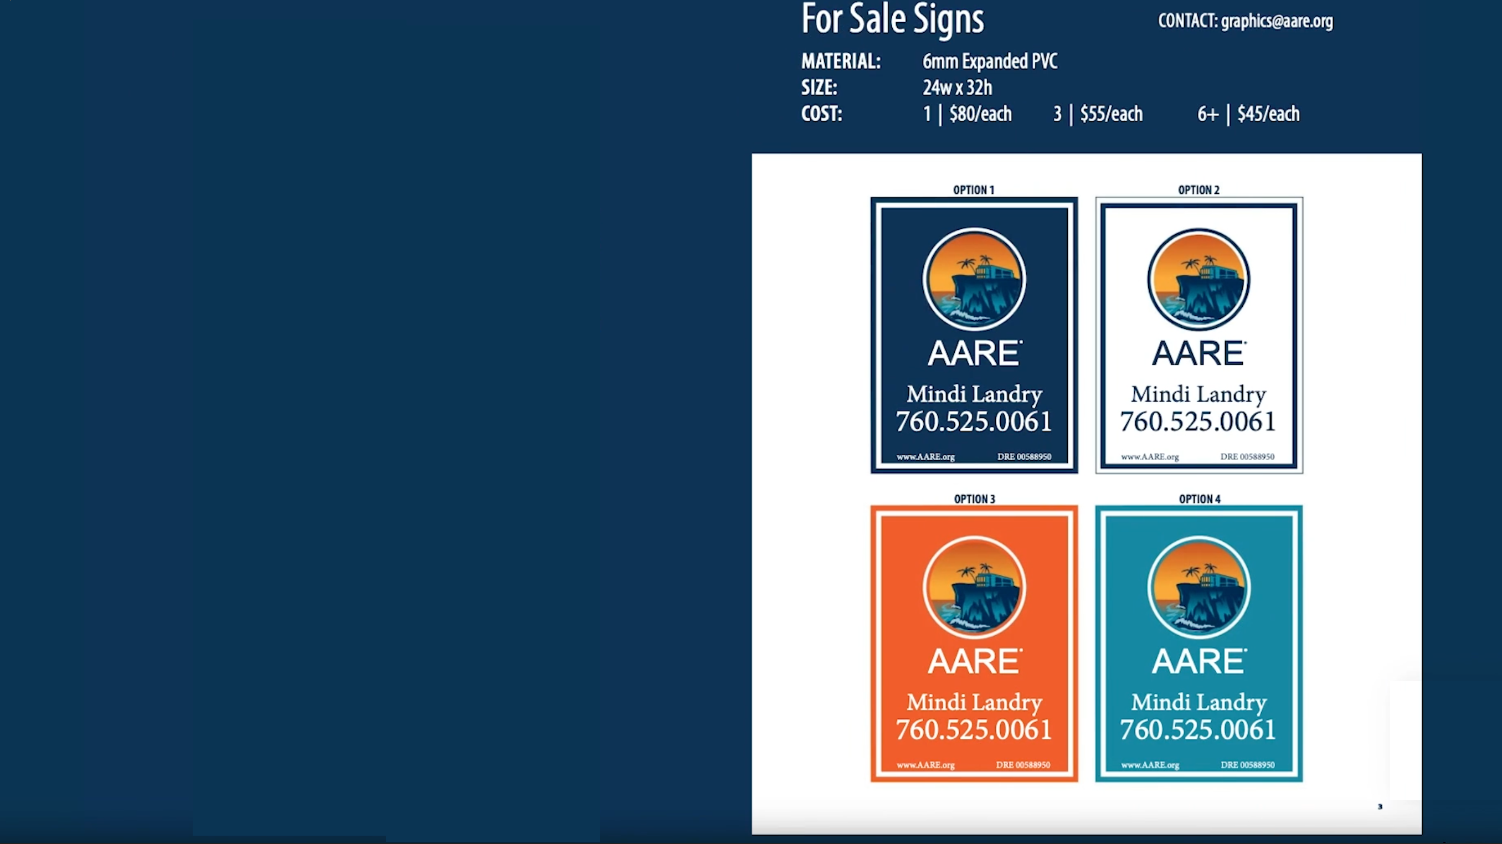Screen dimensions: 1502x844
Task: Click the 'For Sale Signs' heading
Action: pyautogui.click(x=893, y=19)
